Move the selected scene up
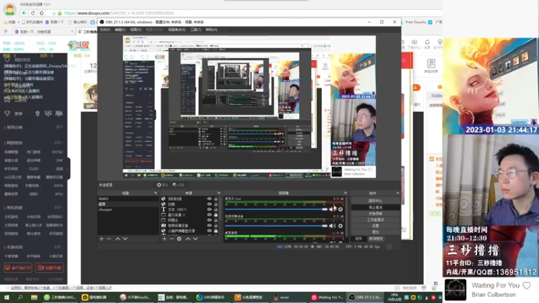The width and height of the screenshot is (539, 303). click(118, 239)
